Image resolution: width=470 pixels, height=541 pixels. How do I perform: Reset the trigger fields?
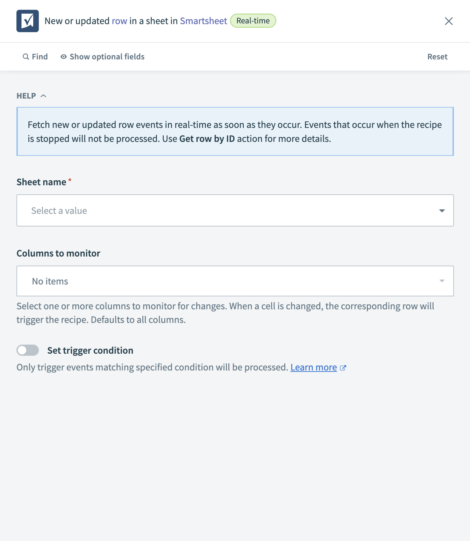pos(437,57)
